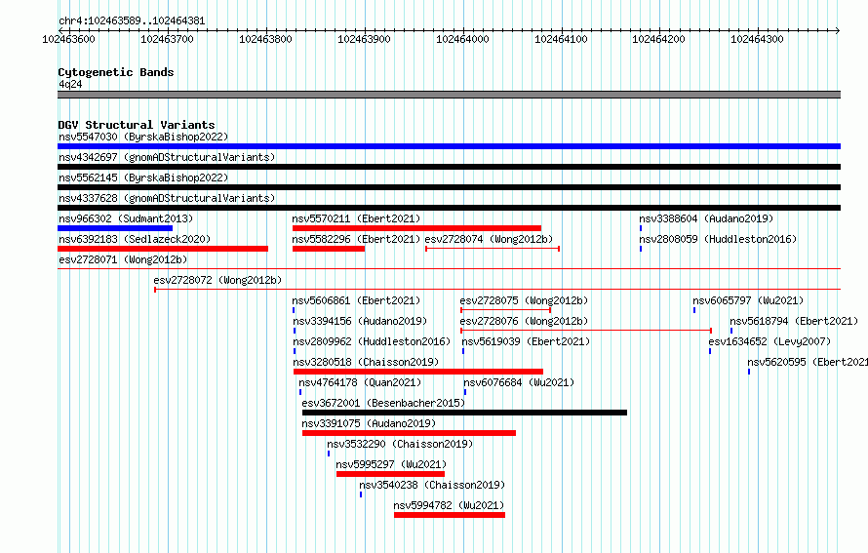
Task: Click nsv5994782 (Wu2021) label
Action: [x=449, y=505]
